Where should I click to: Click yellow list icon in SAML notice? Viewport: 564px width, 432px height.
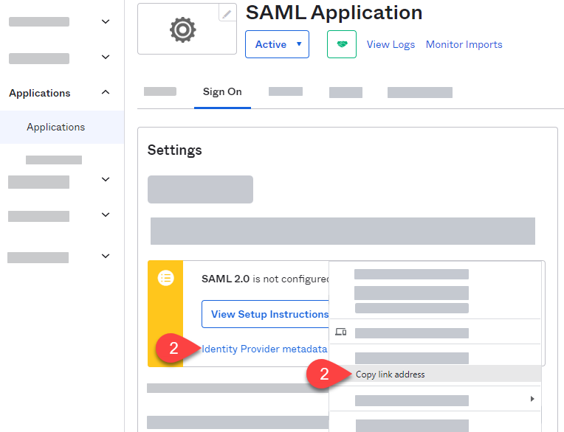click(x=165, y=278)
